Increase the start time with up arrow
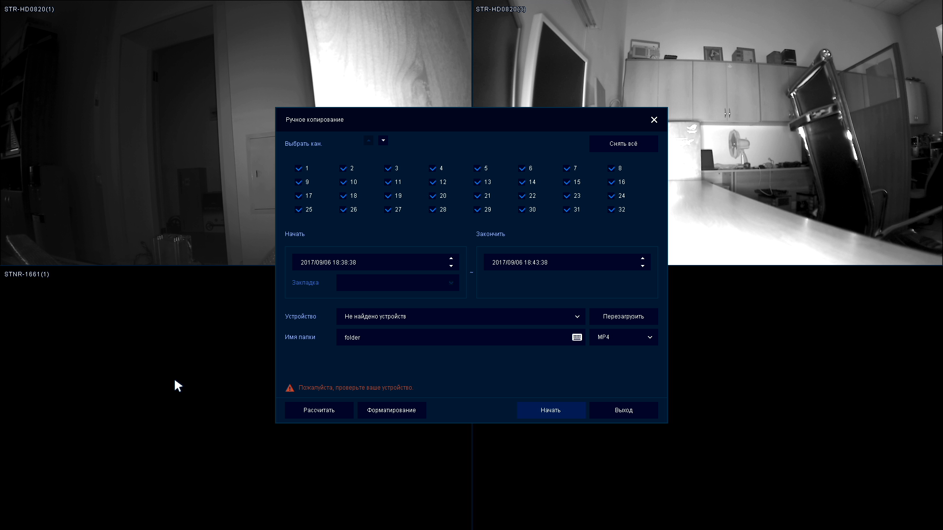The height and width of the screenshot is (530, 943). [451, 259]
